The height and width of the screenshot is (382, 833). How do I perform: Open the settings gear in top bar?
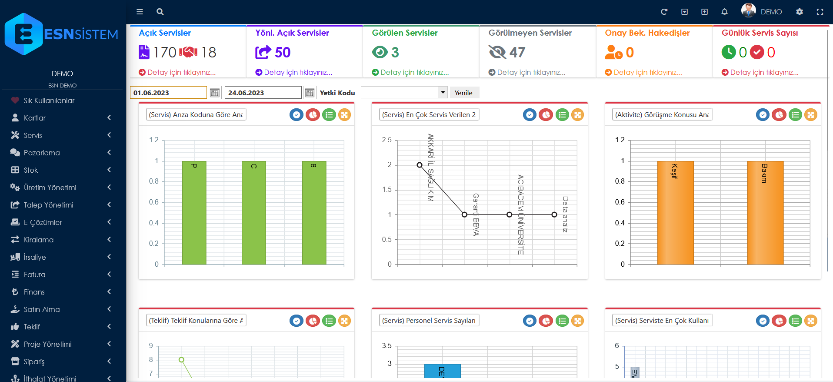[x=800, y=12]
